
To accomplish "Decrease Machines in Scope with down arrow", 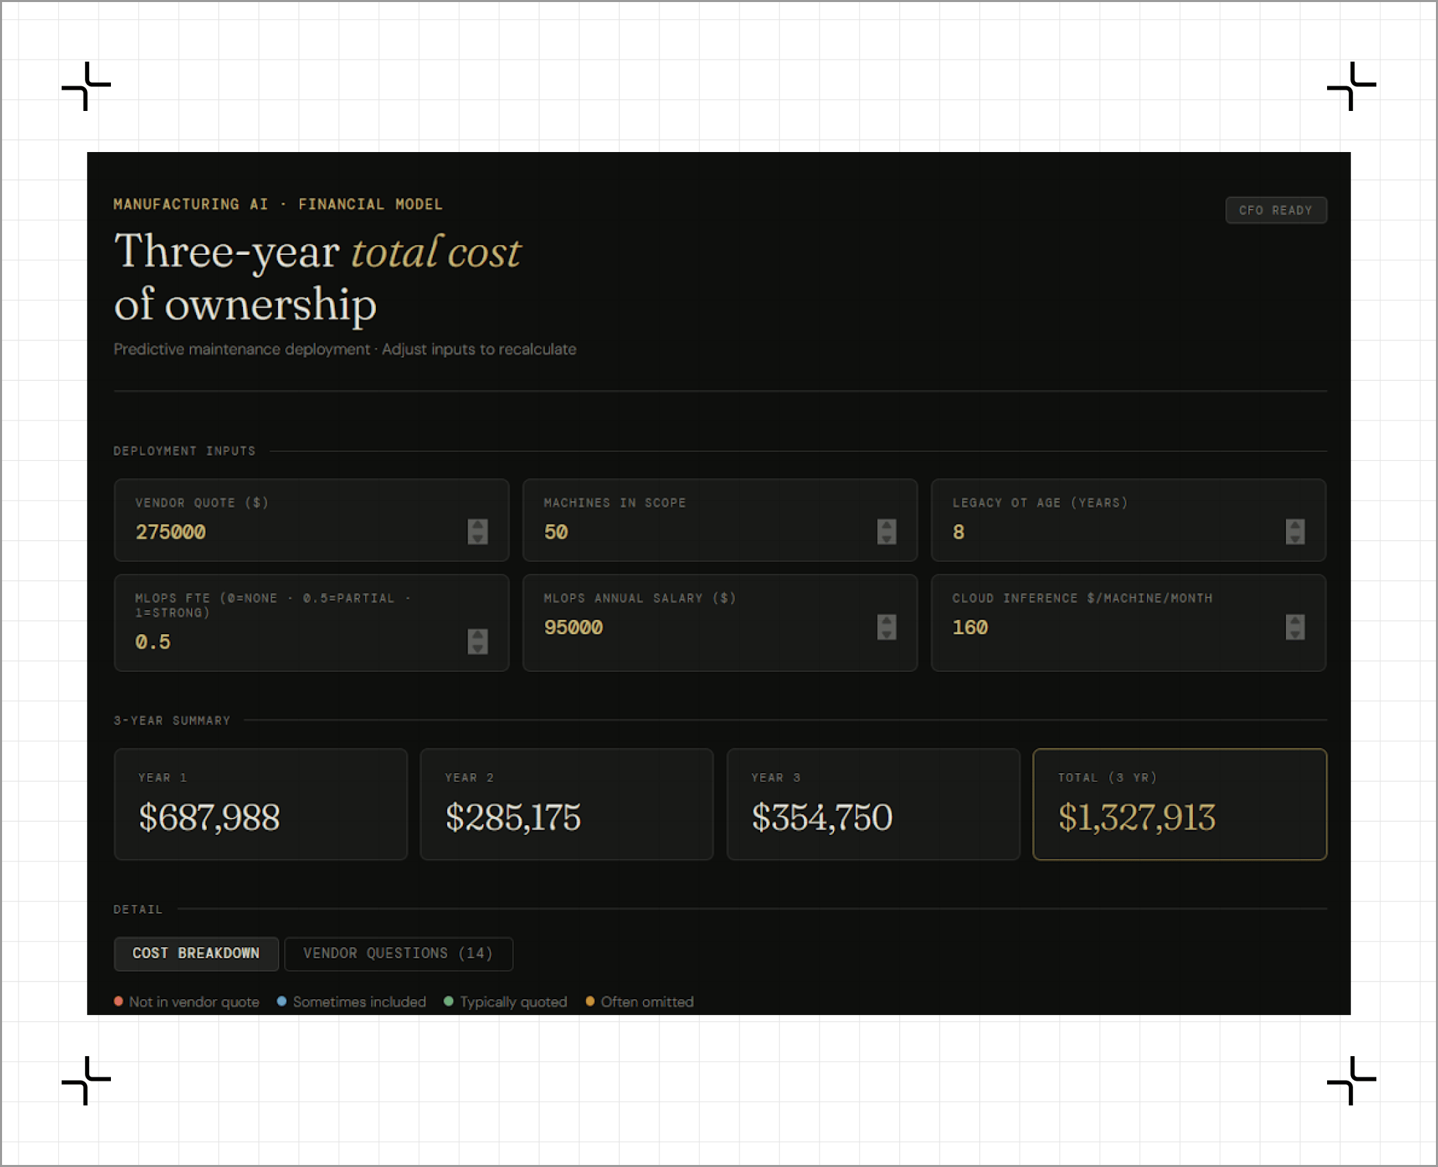I will point(886,538).
